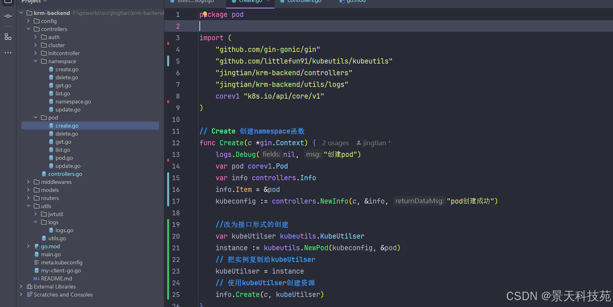Open the Structure tool window icon

(x=8, y=37)
